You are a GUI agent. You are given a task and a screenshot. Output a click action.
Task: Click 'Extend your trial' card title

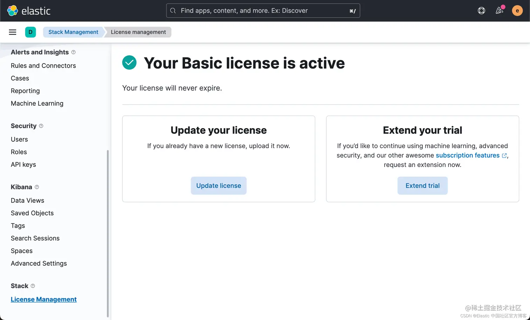(x=422, y=130)
